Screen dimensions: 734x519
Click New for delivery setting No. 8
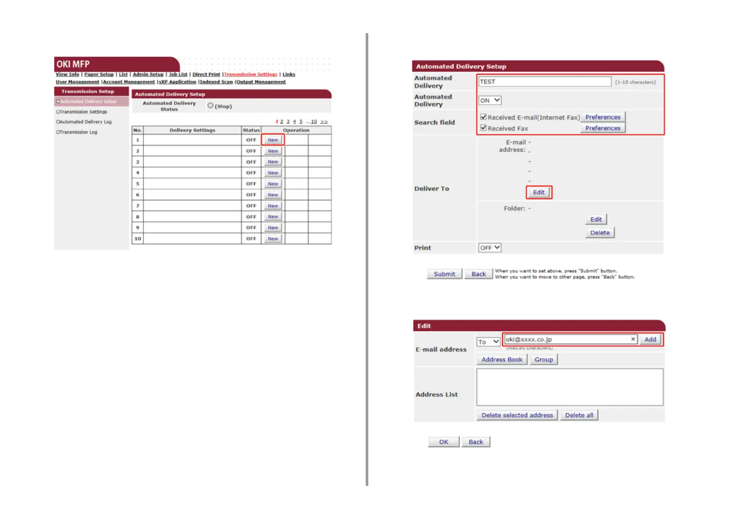pyautogui.click(x=273, y=217)
